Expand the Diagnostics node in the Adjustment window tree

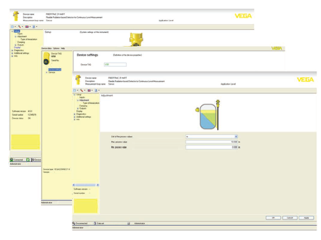pyautogui.click(x=75, y=114)
